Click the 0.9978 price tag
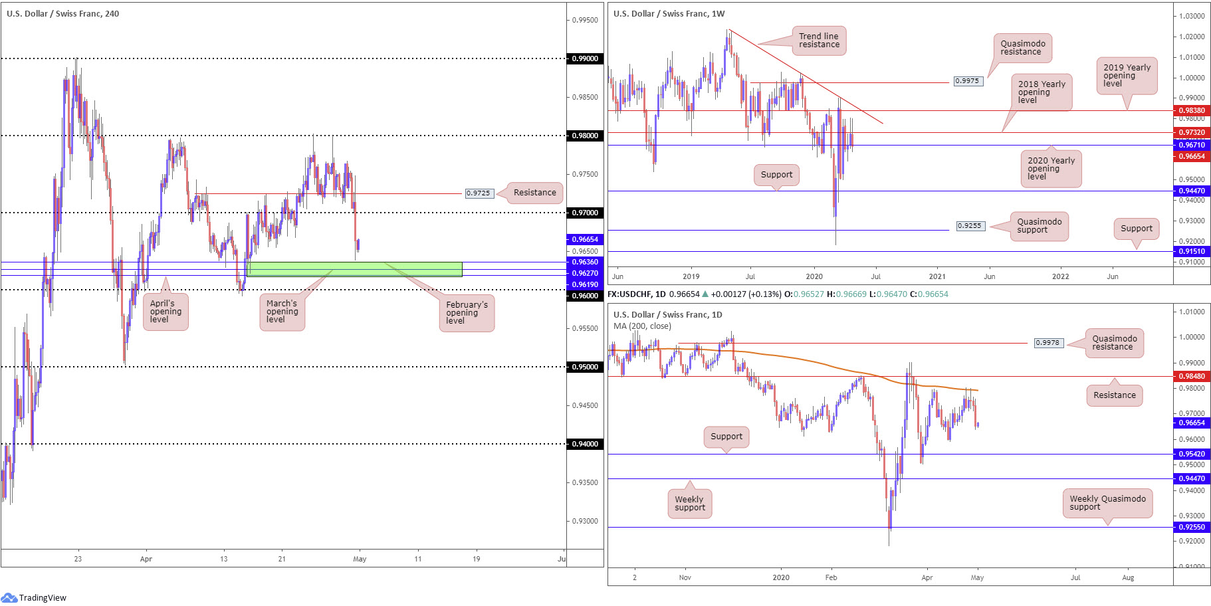 tap(1048, 343)
